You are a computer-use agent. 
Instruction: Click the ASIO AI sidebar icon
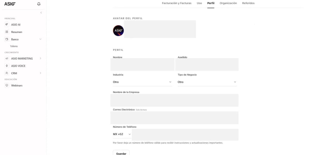coord(7,25)
